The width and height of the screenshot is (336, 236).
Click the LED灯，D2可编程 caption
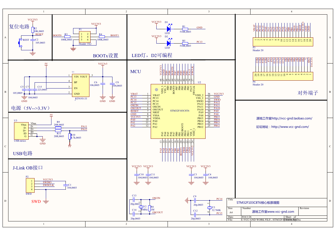point(152,55)
